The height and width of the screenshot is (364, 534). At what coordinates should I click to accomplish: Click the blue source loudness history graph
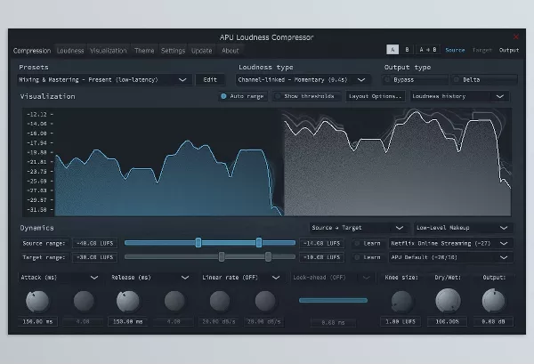pyautogui.click(x=168, y=178)
